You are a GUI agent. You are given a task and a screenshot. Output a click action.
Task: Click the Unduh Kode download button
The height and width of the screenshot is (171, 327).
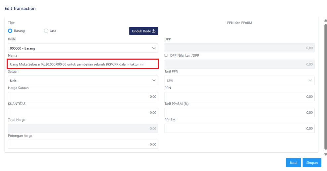coord(143,31)
